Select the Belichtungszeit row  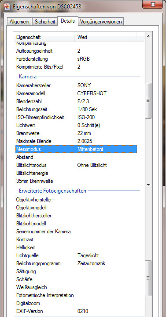(76, 109)
